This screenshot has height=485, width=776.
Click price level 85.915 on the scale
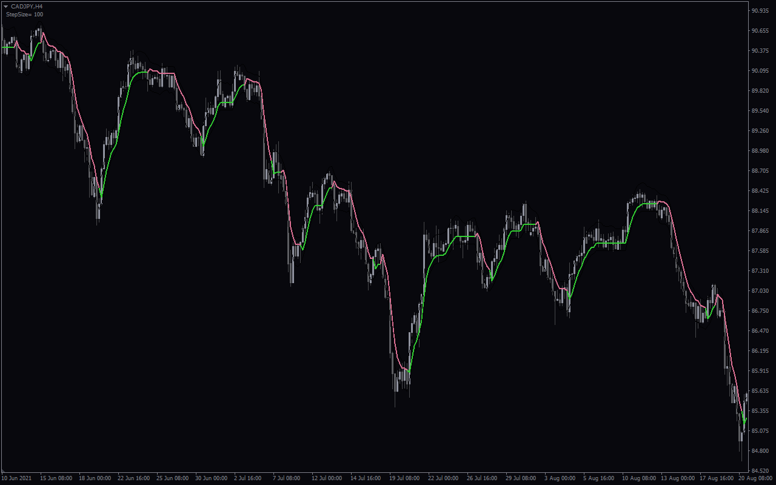coord(760,371)
